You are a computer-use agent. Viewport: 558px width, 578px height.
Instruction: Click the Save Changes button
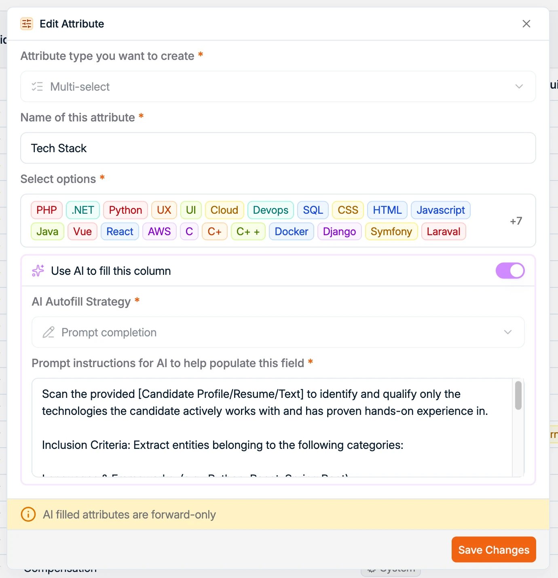[494, 550]
